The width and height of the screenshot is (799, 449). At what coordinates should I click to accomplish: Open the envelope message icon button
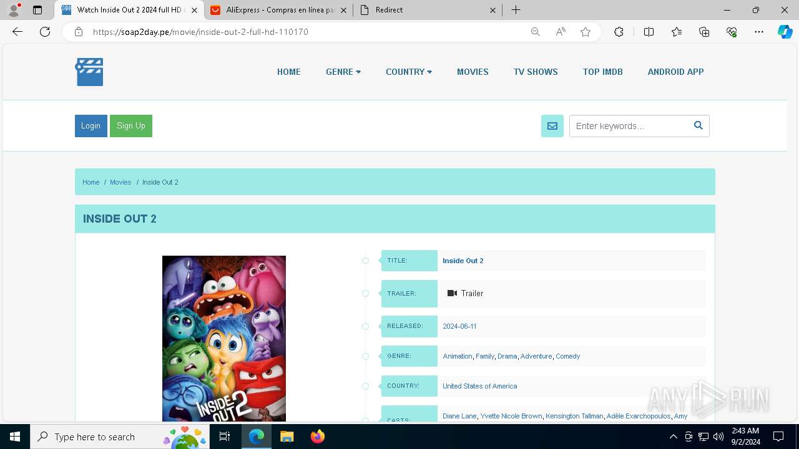[x=552, y=126]
